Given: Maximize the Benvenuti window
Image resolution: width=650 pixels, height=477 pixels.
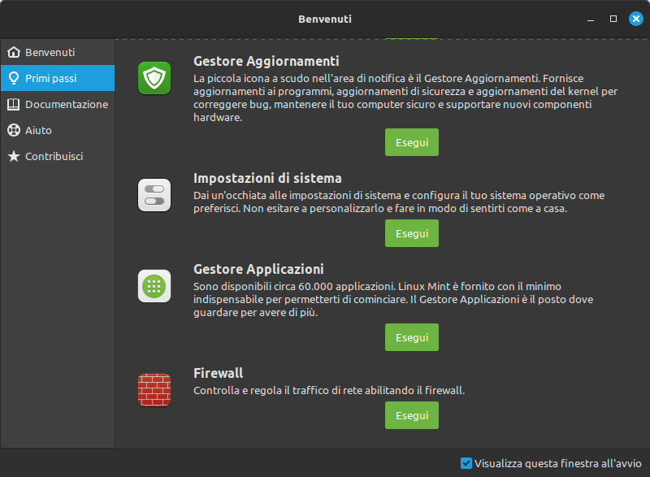Looking at the screenshot, I should pyautogui.click(x=613, y=19).
